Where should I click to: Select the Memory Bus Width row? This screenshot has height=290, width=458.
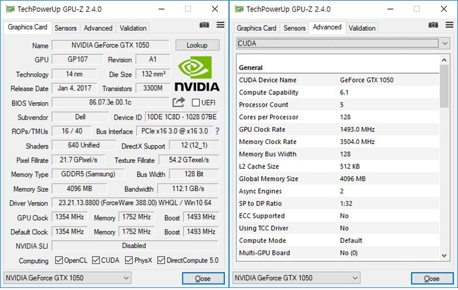click(338, 154)
